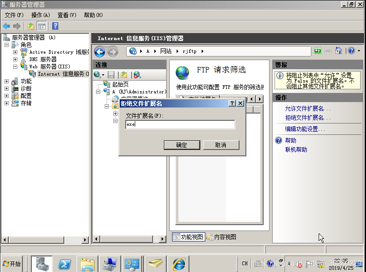This screenshot has height=272, width=366.
Task: Click 允许文件扩展名... link
Action: [308, 108]
